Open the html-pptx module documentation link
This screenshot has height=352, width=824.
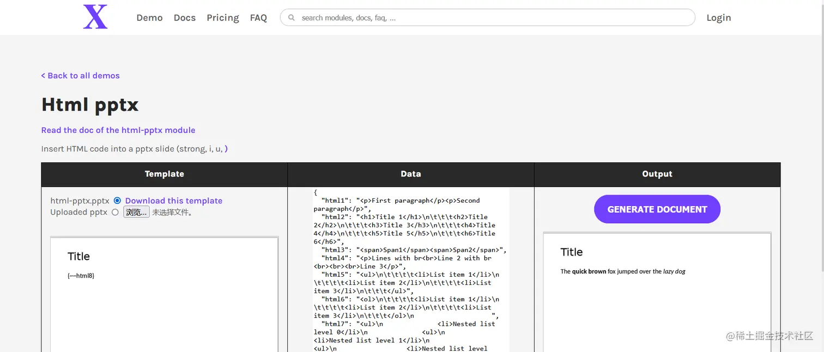pos(118,130)
